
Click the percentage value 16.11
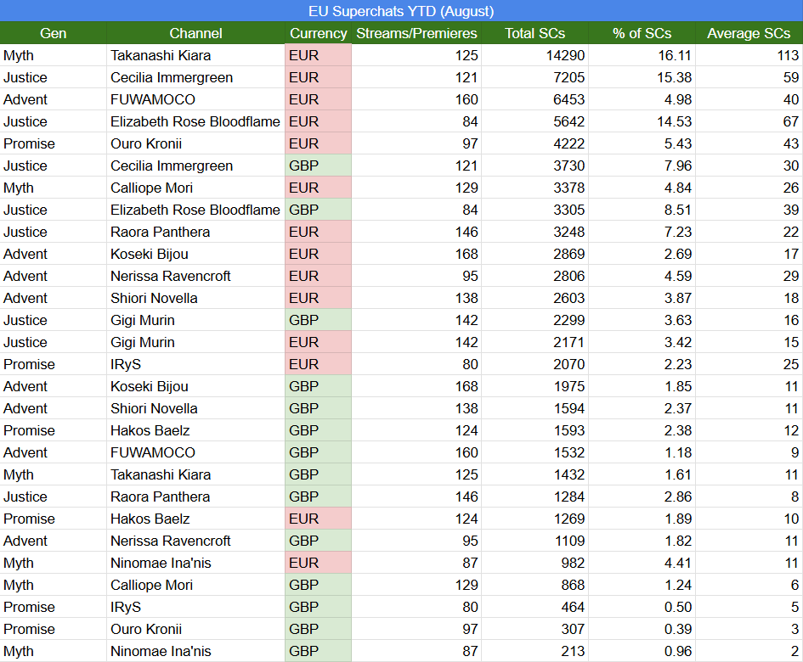[675, 55]
